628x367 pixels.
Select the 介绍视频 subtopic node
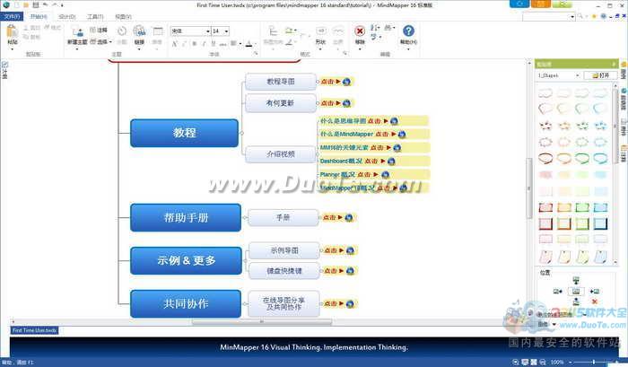[x=280, y=153]
